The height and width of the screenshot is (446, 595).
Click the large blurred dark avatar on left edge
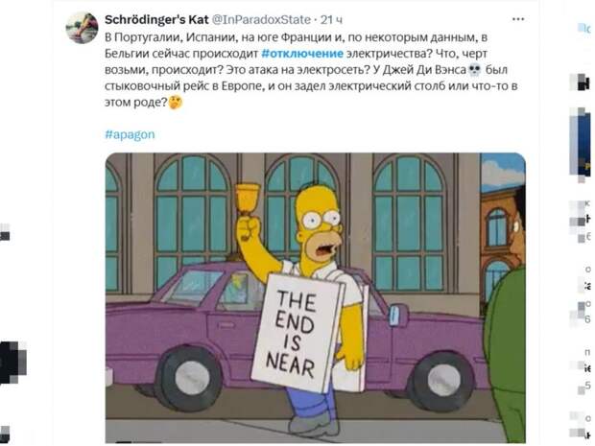point(13,363)
